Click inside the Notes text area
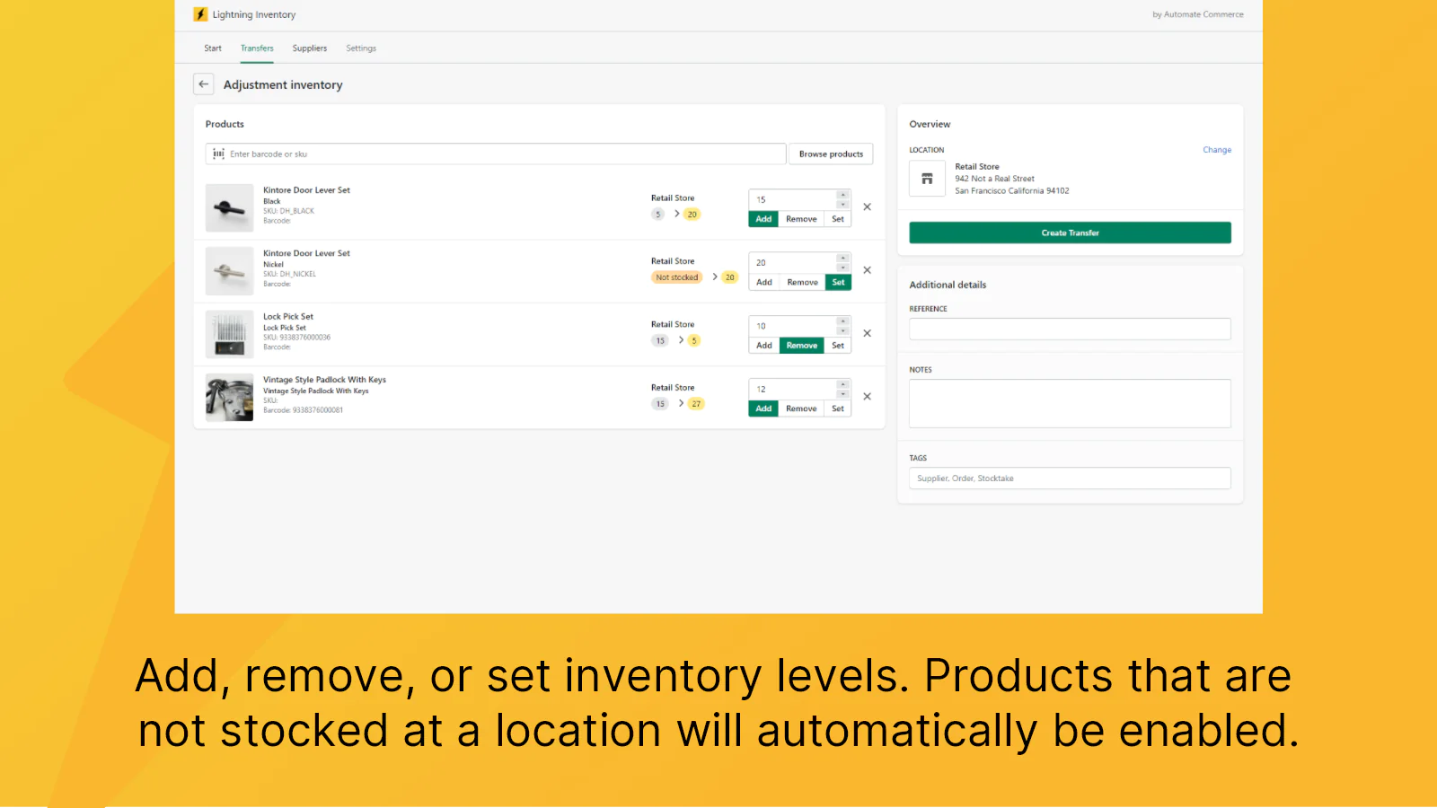The image size is (1437, 808). point(1069,402)
